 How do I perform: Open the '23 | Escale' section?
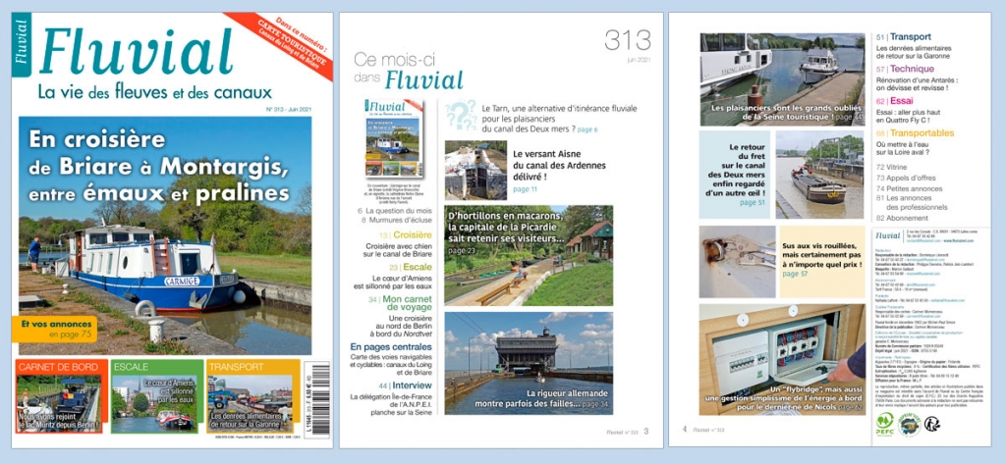pyautogui.click(x=410, y=267)
